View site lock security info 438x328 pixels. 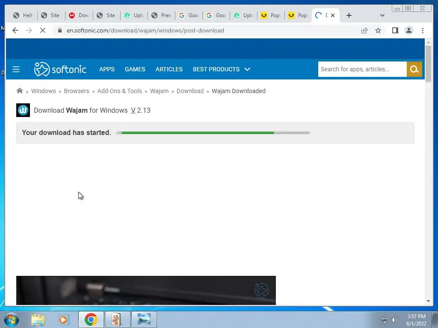click(59, 30)
